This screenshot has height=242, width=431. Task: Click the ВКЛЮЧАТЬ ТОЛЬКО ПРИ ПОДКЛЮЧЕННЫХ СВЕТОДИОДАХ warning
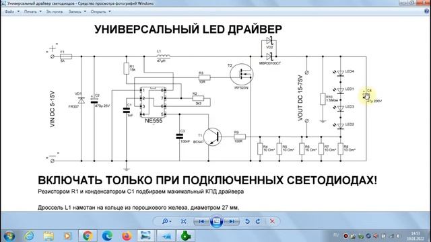click(x=207, y=181)
